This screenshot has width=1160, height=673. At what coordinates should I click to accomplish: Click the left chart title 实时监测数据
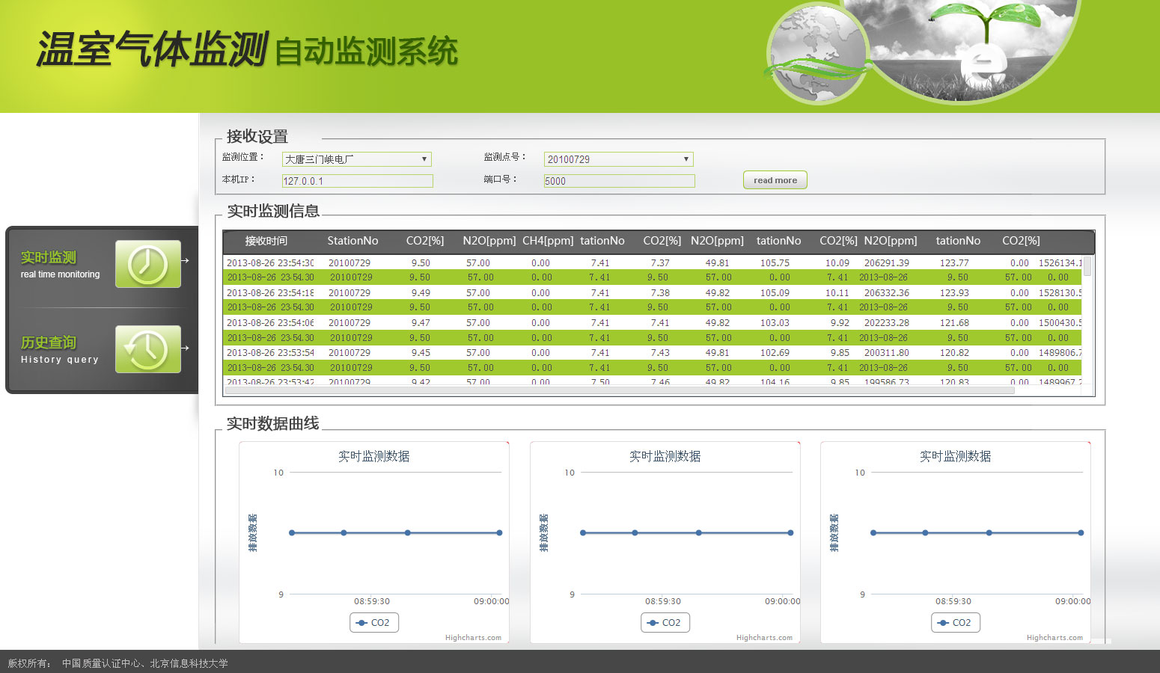(x=374, y=456)
